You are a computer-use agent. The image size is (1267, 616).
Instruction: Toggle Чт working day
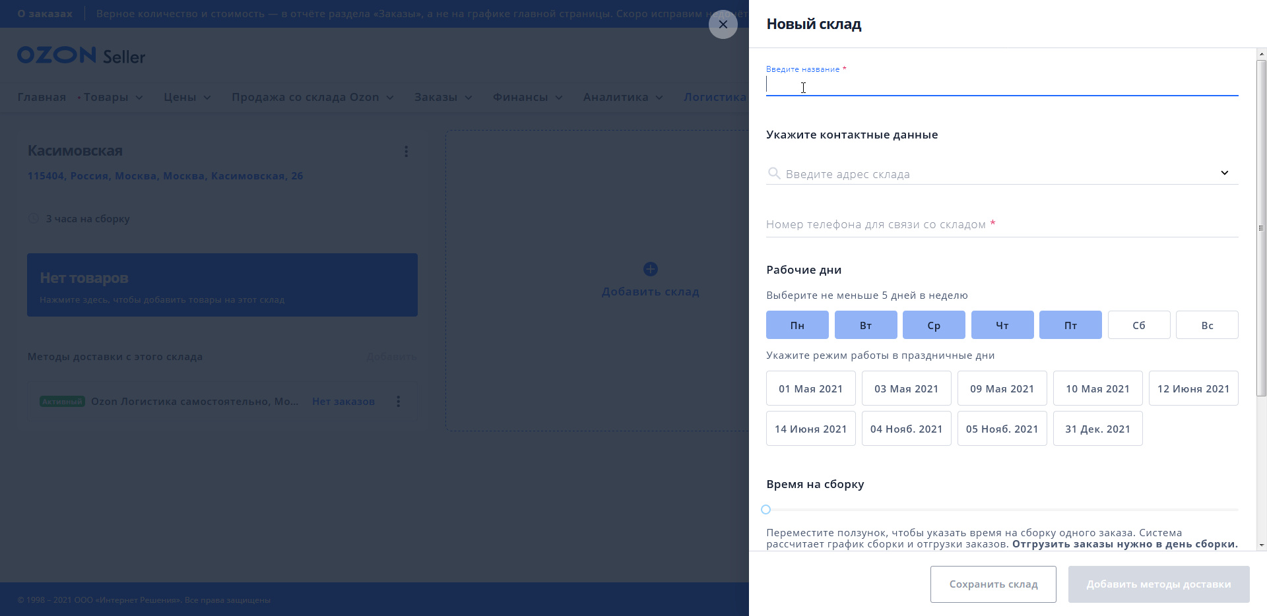[x=1002, y=325]
